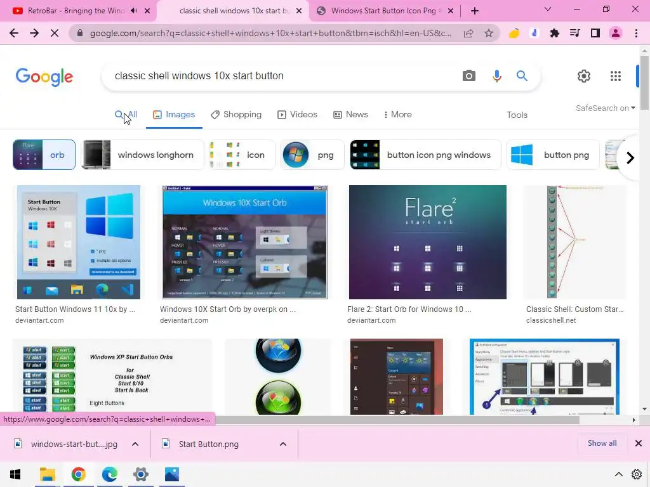Image resolution: width=650 pixels, height=487 pixels.
Task: Open Chrome from the taskbar
Action: point(78,474)
